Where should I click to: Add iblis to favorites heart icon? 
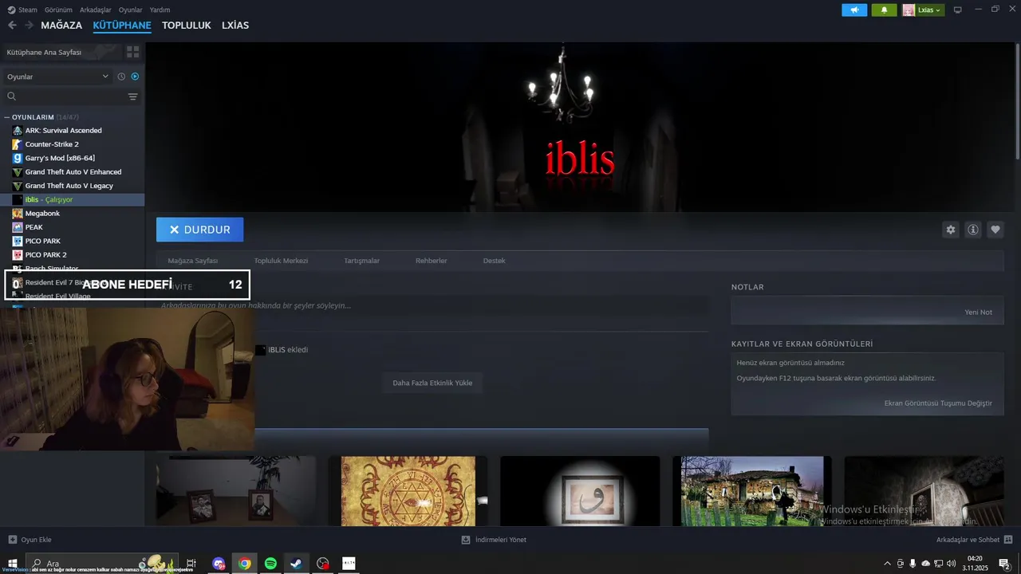995,230
